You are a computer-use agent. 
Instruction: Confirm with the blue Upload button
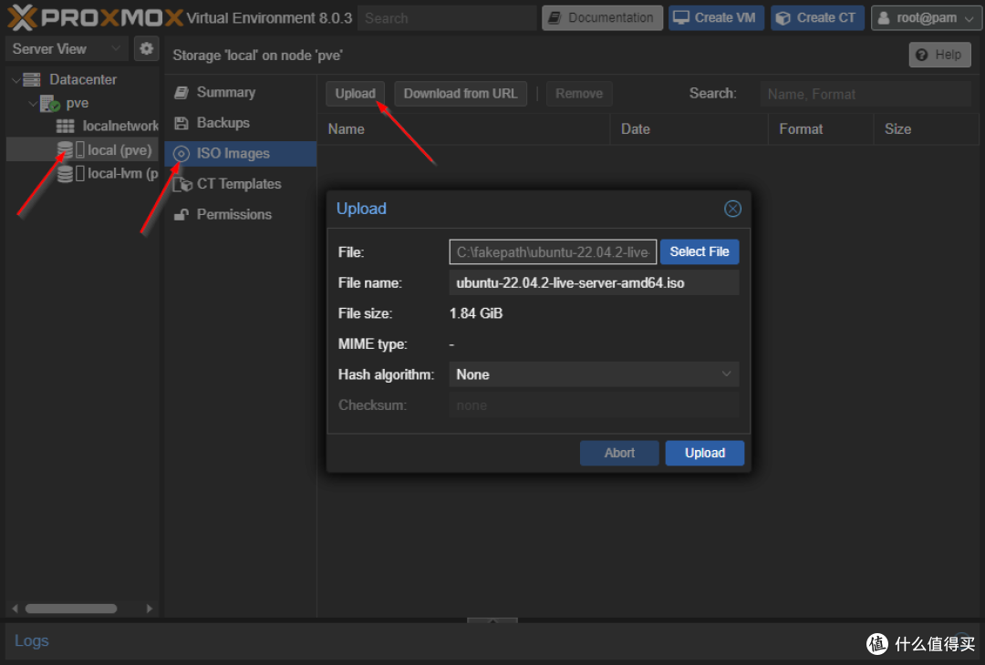[x=705, y=453]
